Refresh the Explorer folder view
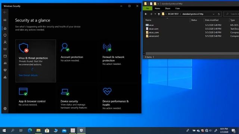The width and height of the screenshot is (239, 134). (x=219, y=14)
